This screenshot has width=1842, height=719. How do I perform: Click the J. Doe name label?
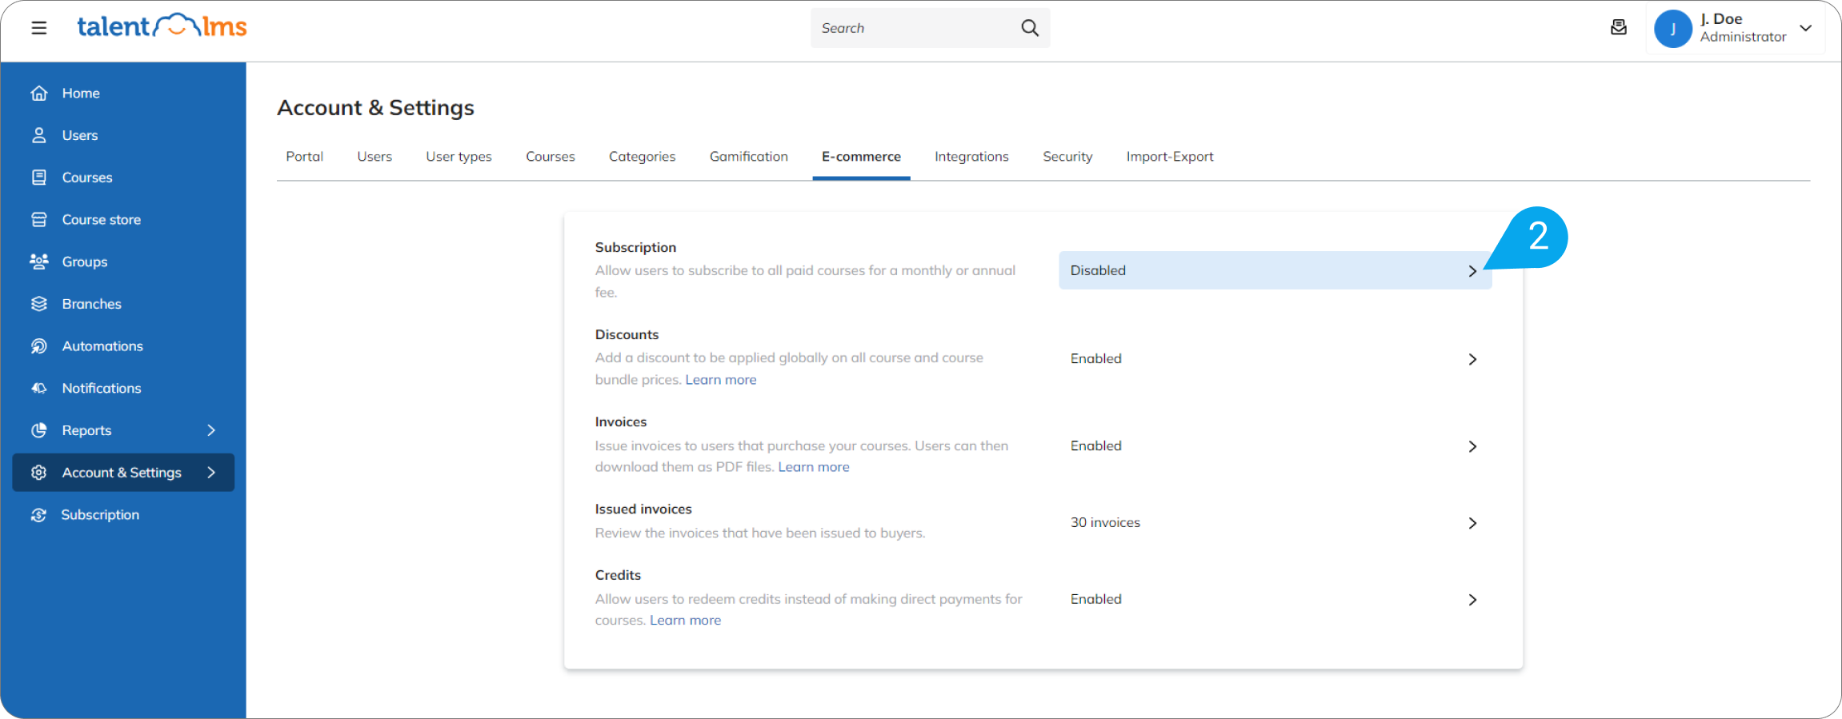1721,19
